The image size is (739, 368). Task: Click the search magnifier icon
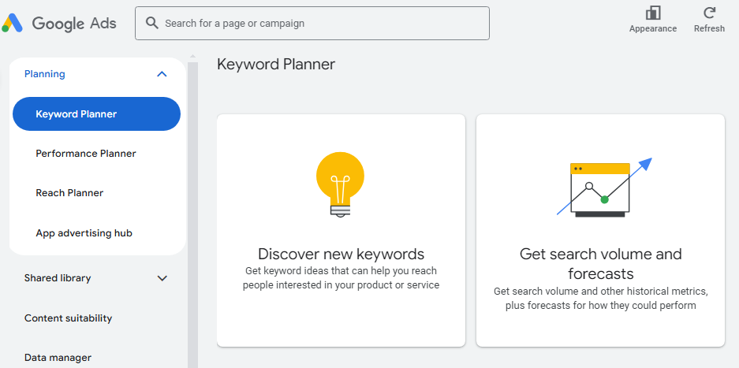tap(151, 23)
